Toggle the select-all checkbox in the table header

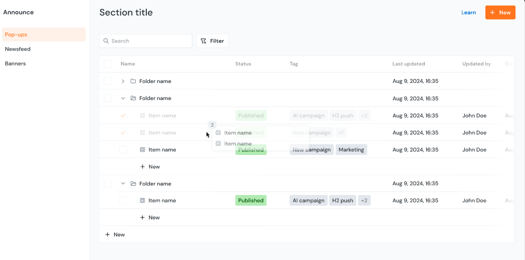coord(108,64)
